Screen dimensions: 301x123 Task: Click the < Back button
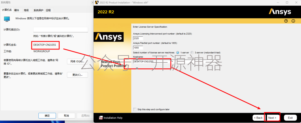[258, 118]
